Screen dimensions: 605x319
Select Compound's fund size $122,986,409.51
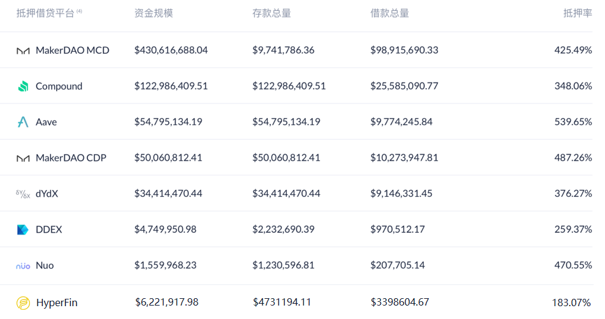171,86
